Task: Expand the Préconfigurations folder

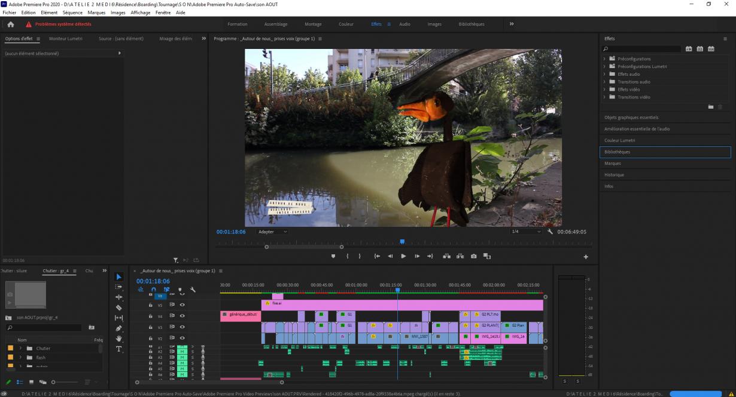Action: pos(605,59)
